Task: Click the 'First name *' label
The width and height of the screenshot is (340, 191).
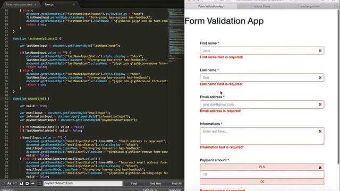Action: [209, 44]
